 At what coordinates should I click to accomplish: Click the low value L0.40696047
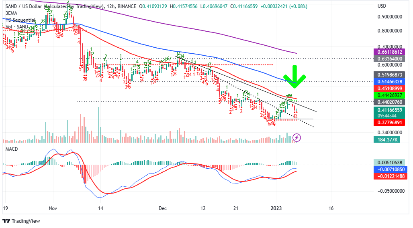(x=214, y=6)
